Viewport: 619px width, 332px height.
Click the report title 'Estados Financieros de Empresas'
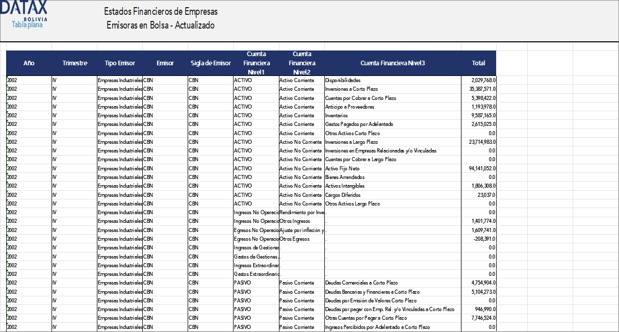[161, 11]
